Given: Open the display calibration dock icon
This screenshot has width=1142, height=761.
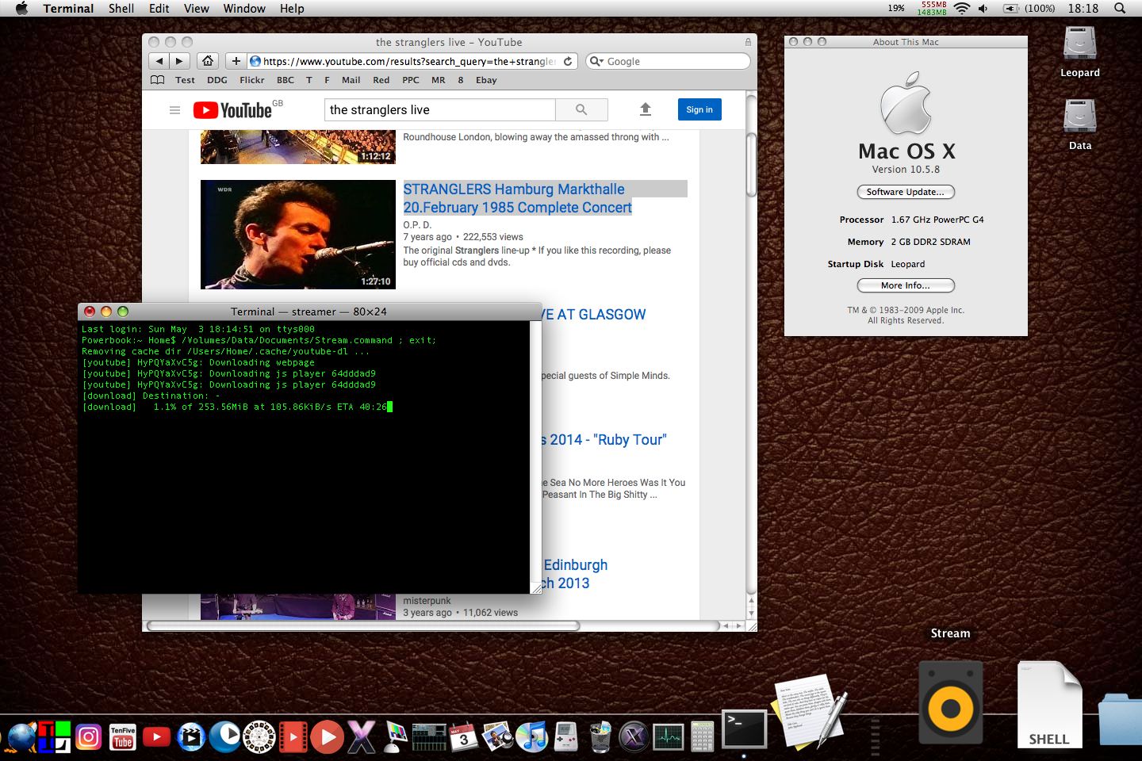Looking at the screenshot, I should click(x=395, y=737).
